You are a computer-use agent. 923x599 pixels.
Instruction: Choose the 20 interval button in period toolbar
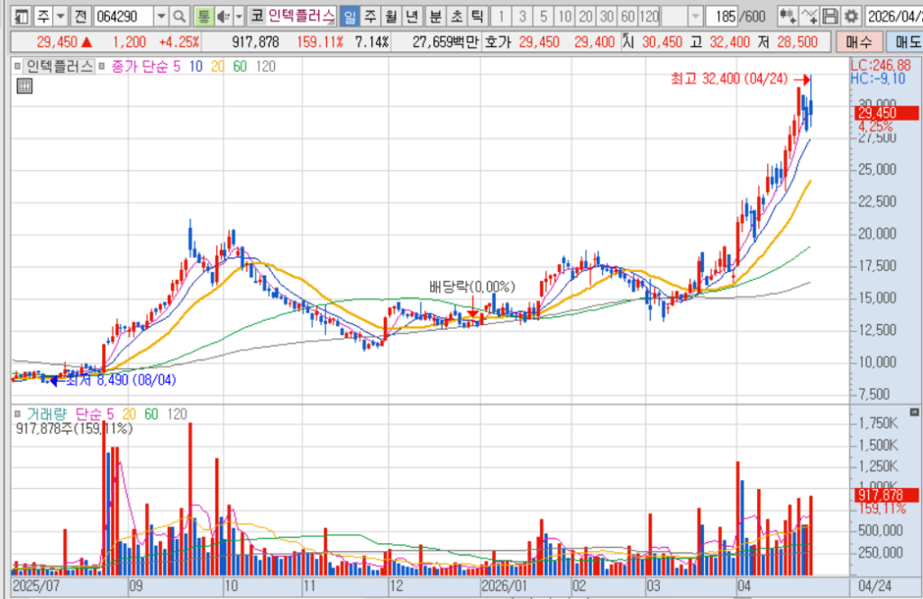point(586,16)
